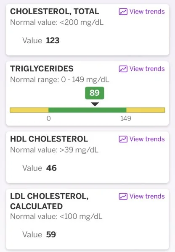Click trend chart icon for LDL Cholesterol
The height and width of the screenshot is (252, 175).
tap(123, 197)
